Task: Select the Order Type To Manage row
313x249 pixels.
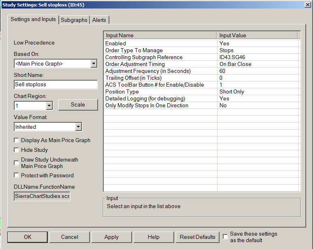Action: click(x=202, y=50)
